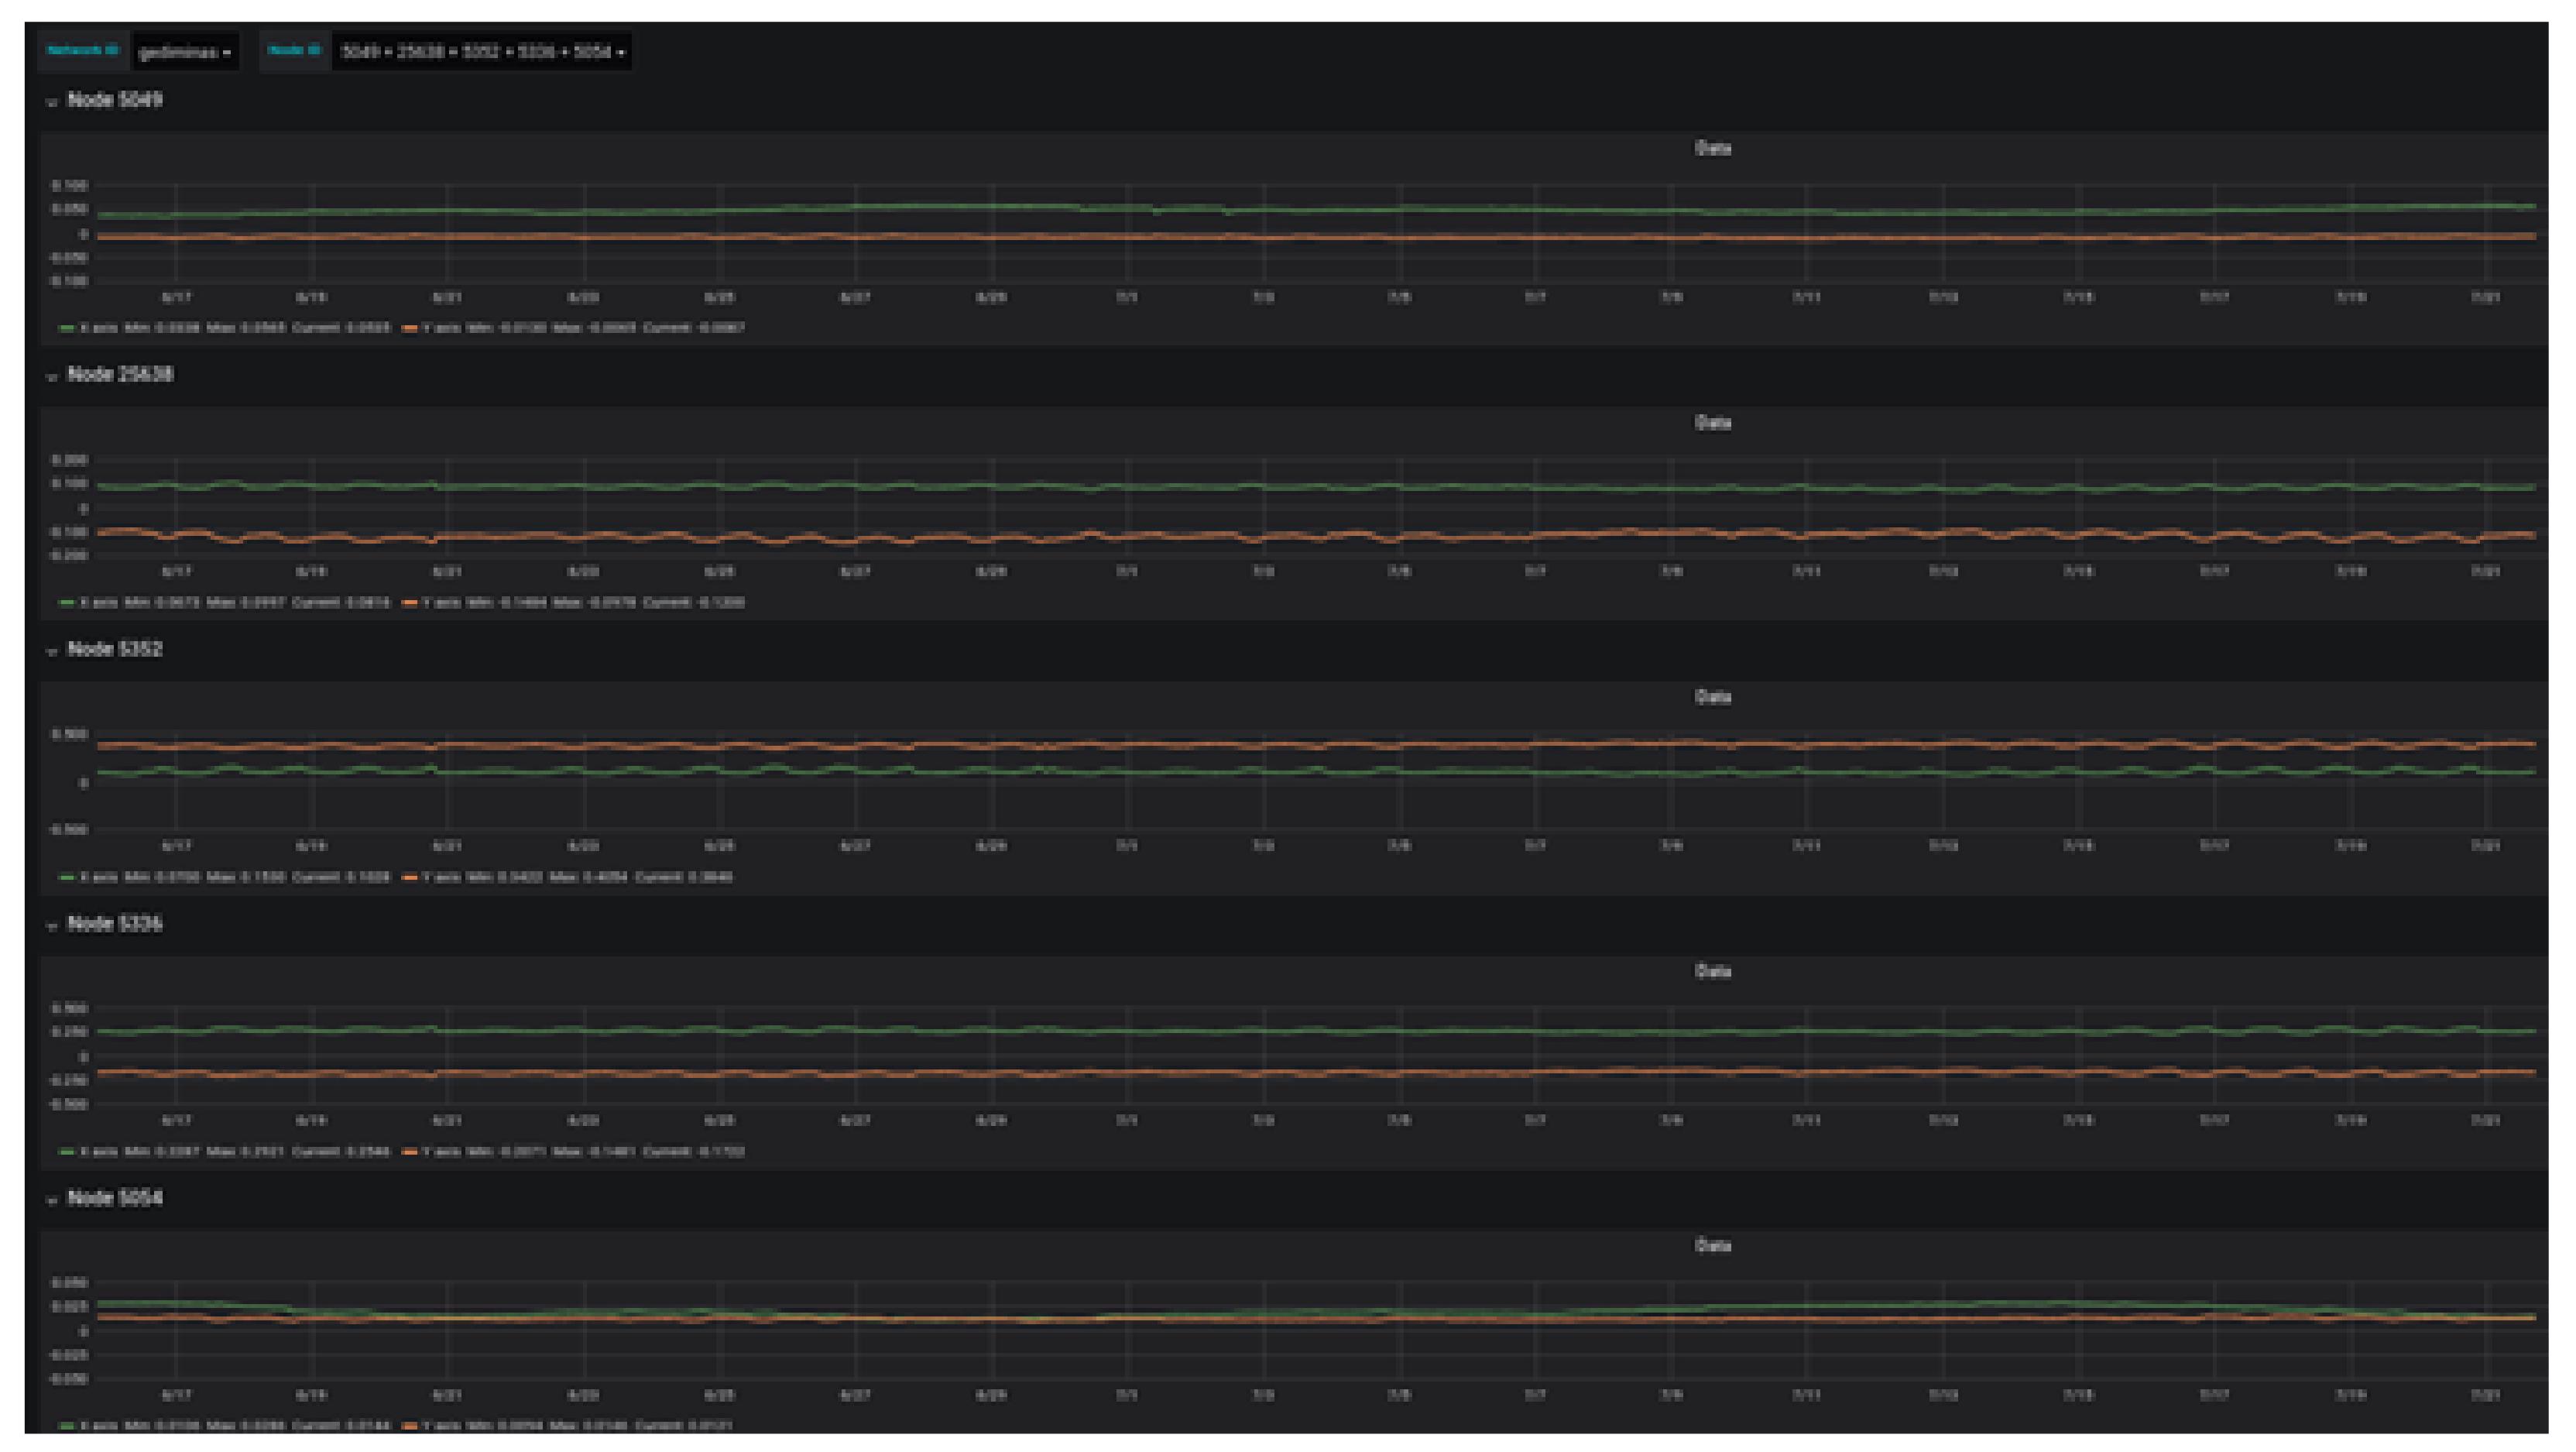Open the Data panel title for Node 5054
Viewport: 2576px width, 1452px height.
pos(1712,1246)
